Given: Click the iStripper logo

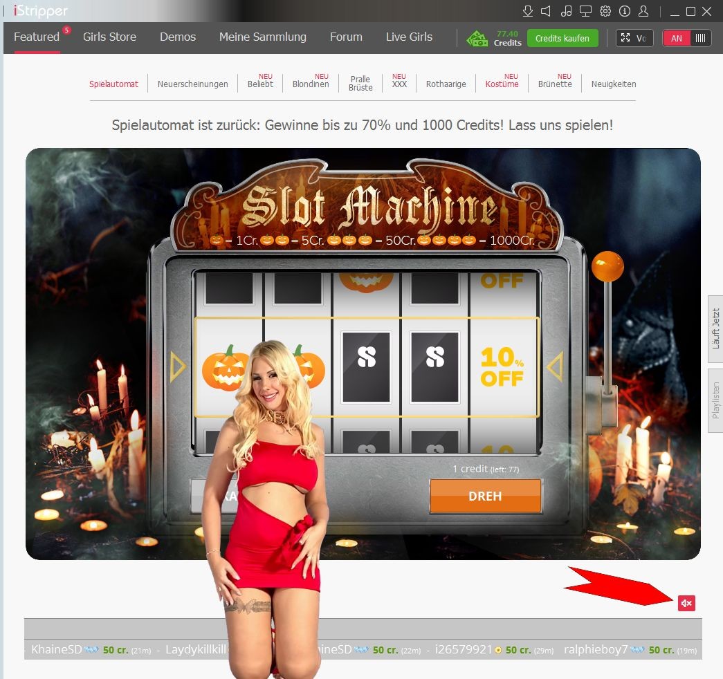Looking at the screenshot, I should click(41, 10).
